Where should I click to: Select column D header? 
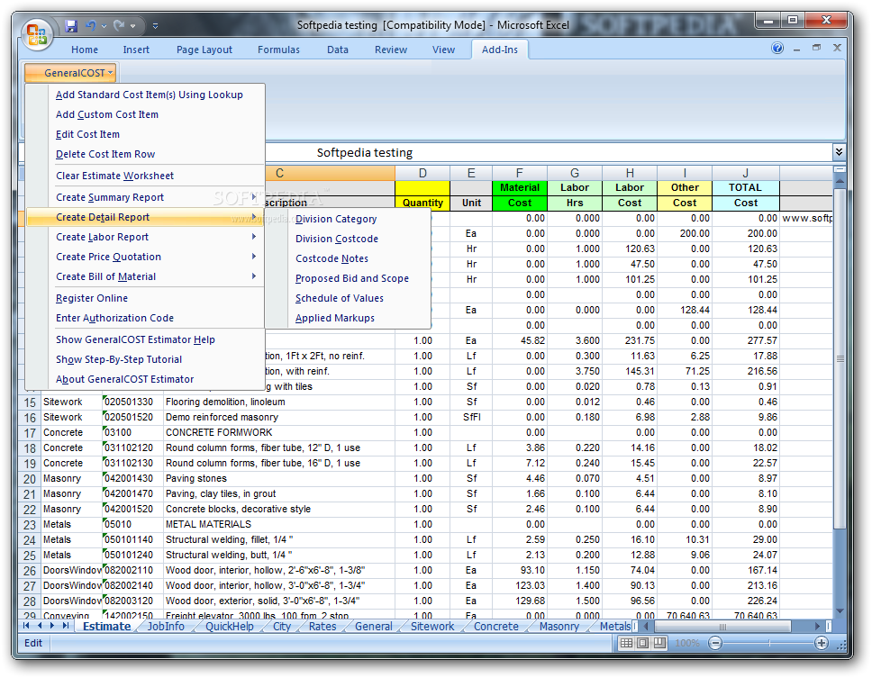point(422,173)
